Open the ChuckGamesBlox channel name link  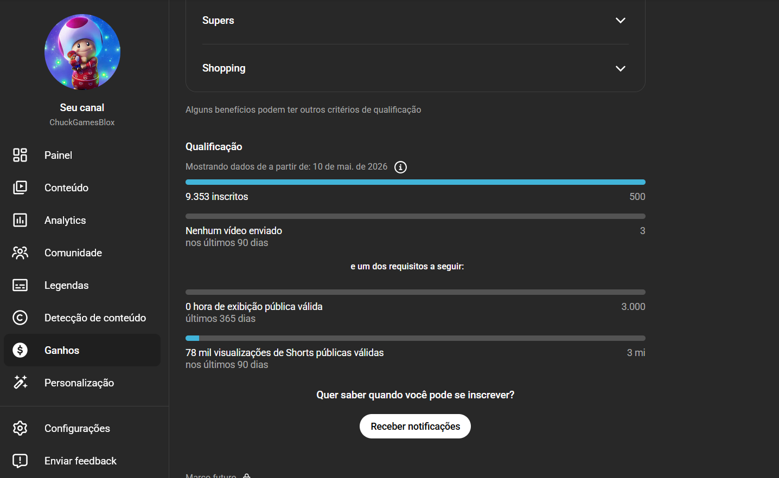(82, 122)
